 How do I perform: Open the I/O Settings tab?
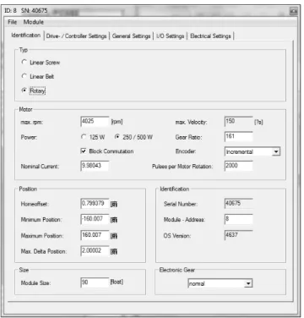[x=171, y=36]
